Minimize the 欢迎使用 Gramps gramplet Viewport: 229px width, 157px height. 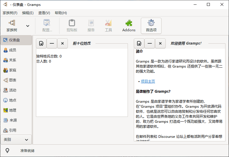pyautogui.click(x=150, y=43)
